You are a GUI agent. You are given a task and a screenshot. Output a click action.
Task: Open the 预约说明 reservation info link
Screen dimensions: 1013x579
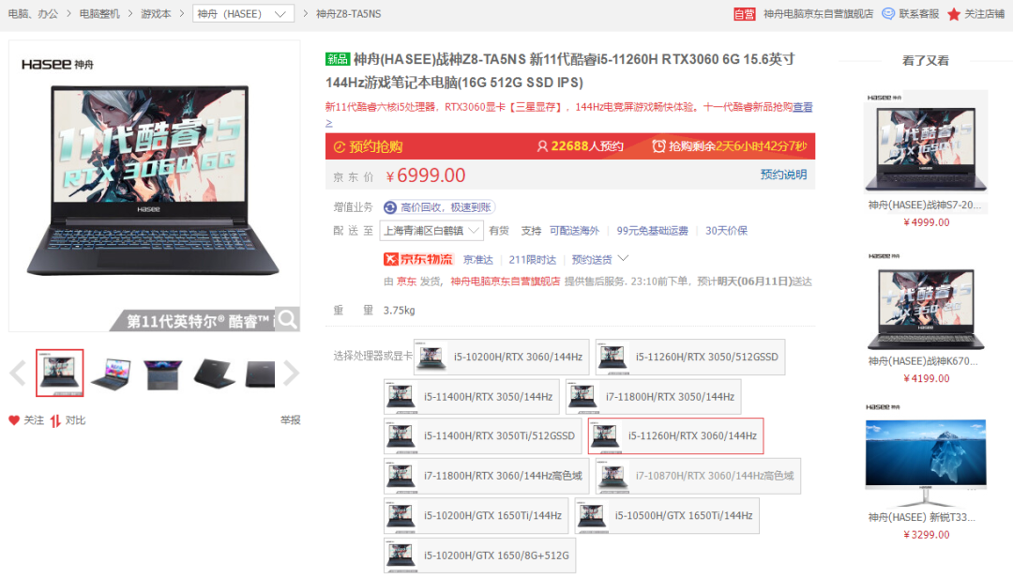tap(782, 175)
